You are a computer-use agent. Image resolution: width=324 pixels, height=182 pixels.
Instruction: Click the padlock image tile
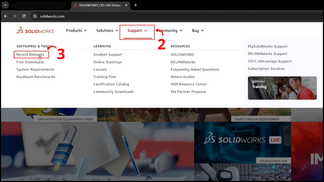pyautogui.click(x=97, y=151)
